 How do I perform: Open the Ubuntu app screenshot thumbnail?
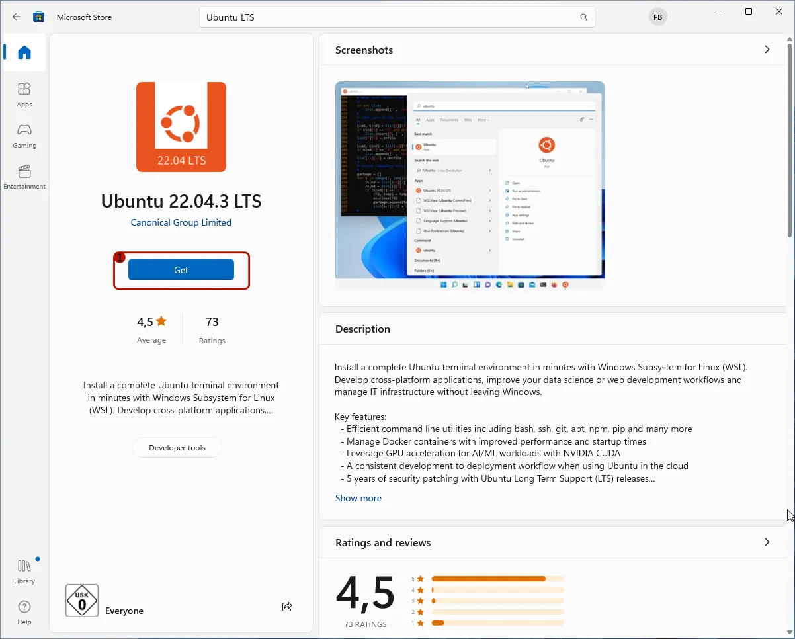click(469, 185)
